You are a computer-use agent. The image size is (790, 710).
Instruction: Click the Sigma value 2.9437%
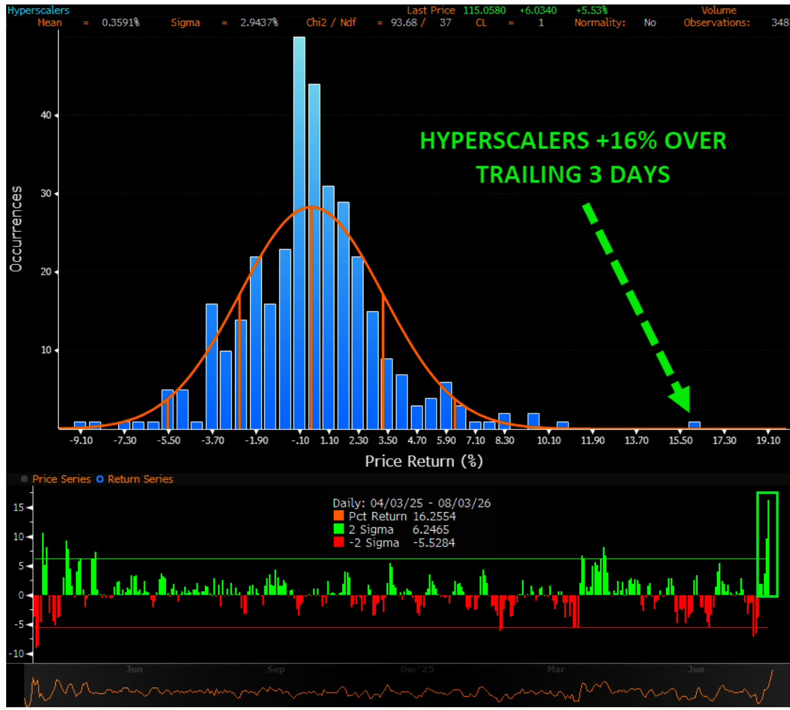(259, 22)
